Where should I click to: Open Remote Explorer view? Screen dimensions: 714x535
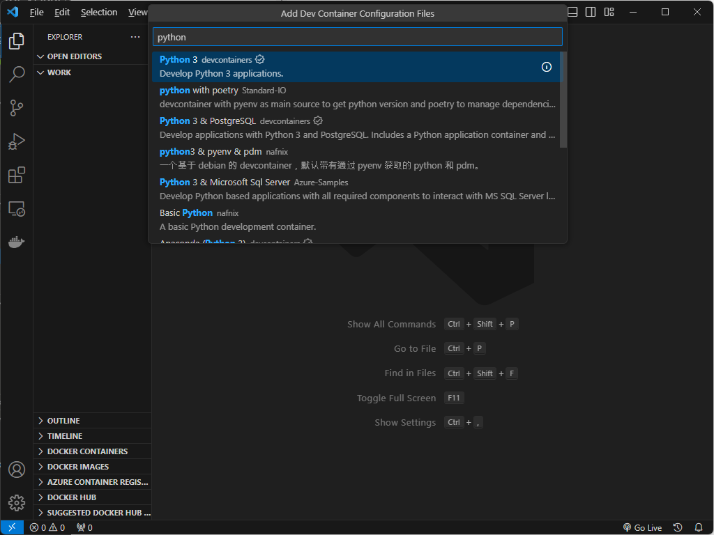[x=17, y=209]
